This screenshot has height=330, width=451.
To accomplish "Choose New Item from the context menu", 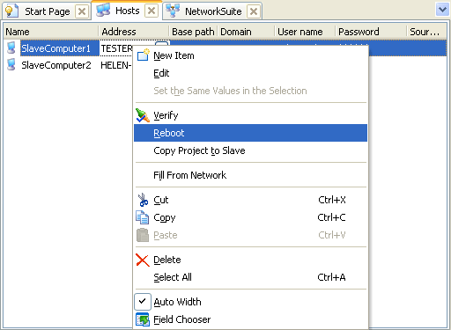I will [251, 55].
